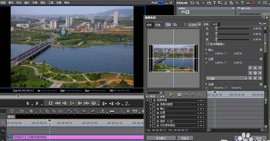
Task: Switch to 3D layout mode
Action: tap(175, 25)
